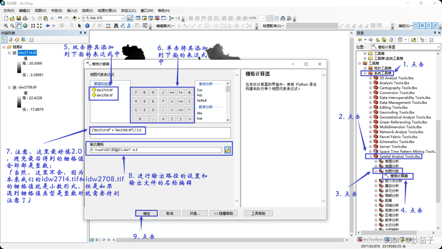
Task: Go back to previous extent
Action: click(47, 26)
